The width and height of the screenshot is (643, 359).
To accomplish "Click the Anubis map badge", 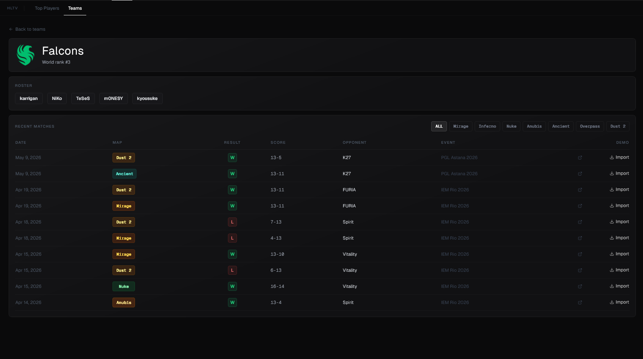I will [x=124, y=302].
